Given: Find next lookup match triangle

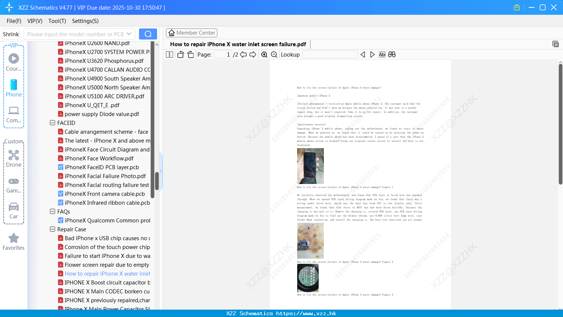Looking at the screenshot, I should 372,55.
